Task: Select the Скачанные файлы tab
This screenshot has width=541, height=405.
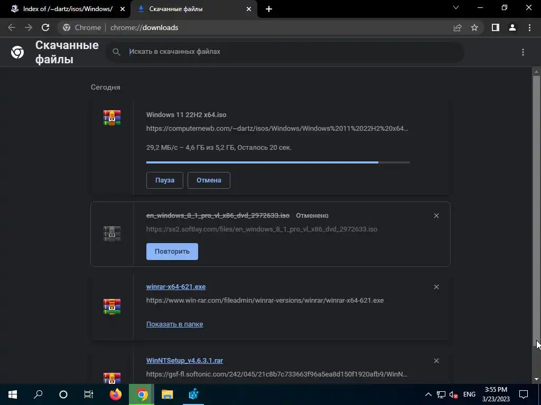Action: pyautogui.click(x=194, y=9)
